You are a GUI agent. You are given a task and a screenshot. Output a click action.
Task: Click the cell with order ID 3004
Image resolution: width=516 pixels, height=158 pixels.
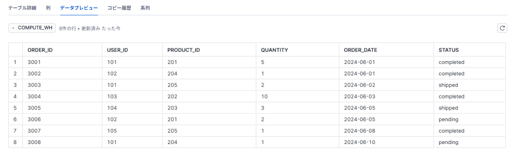point(62,96)
